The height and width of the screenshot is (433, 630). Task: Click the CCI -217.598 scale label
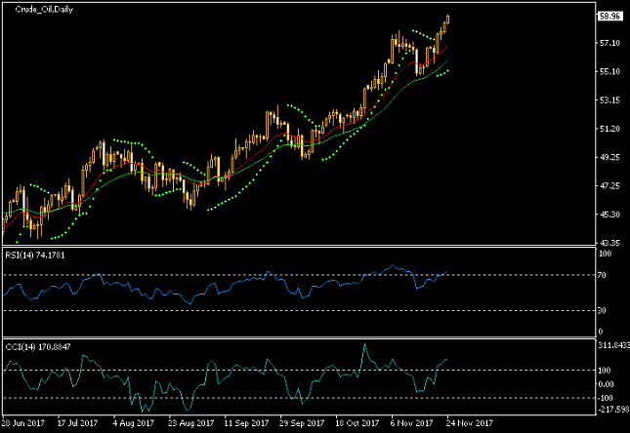614,410
